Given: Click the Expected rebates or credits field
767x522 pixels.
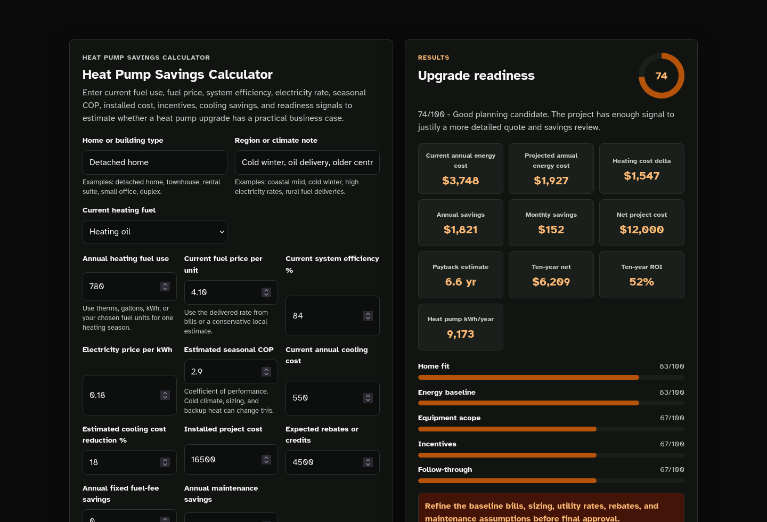Looking at the screenshot, I should [x=332, y=462].
